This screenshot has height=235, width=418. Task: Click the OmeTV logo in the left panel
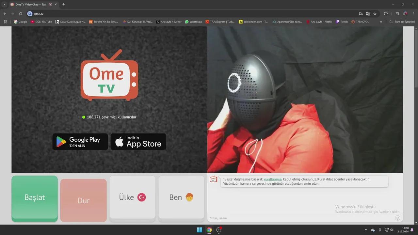tap(109, 75)
